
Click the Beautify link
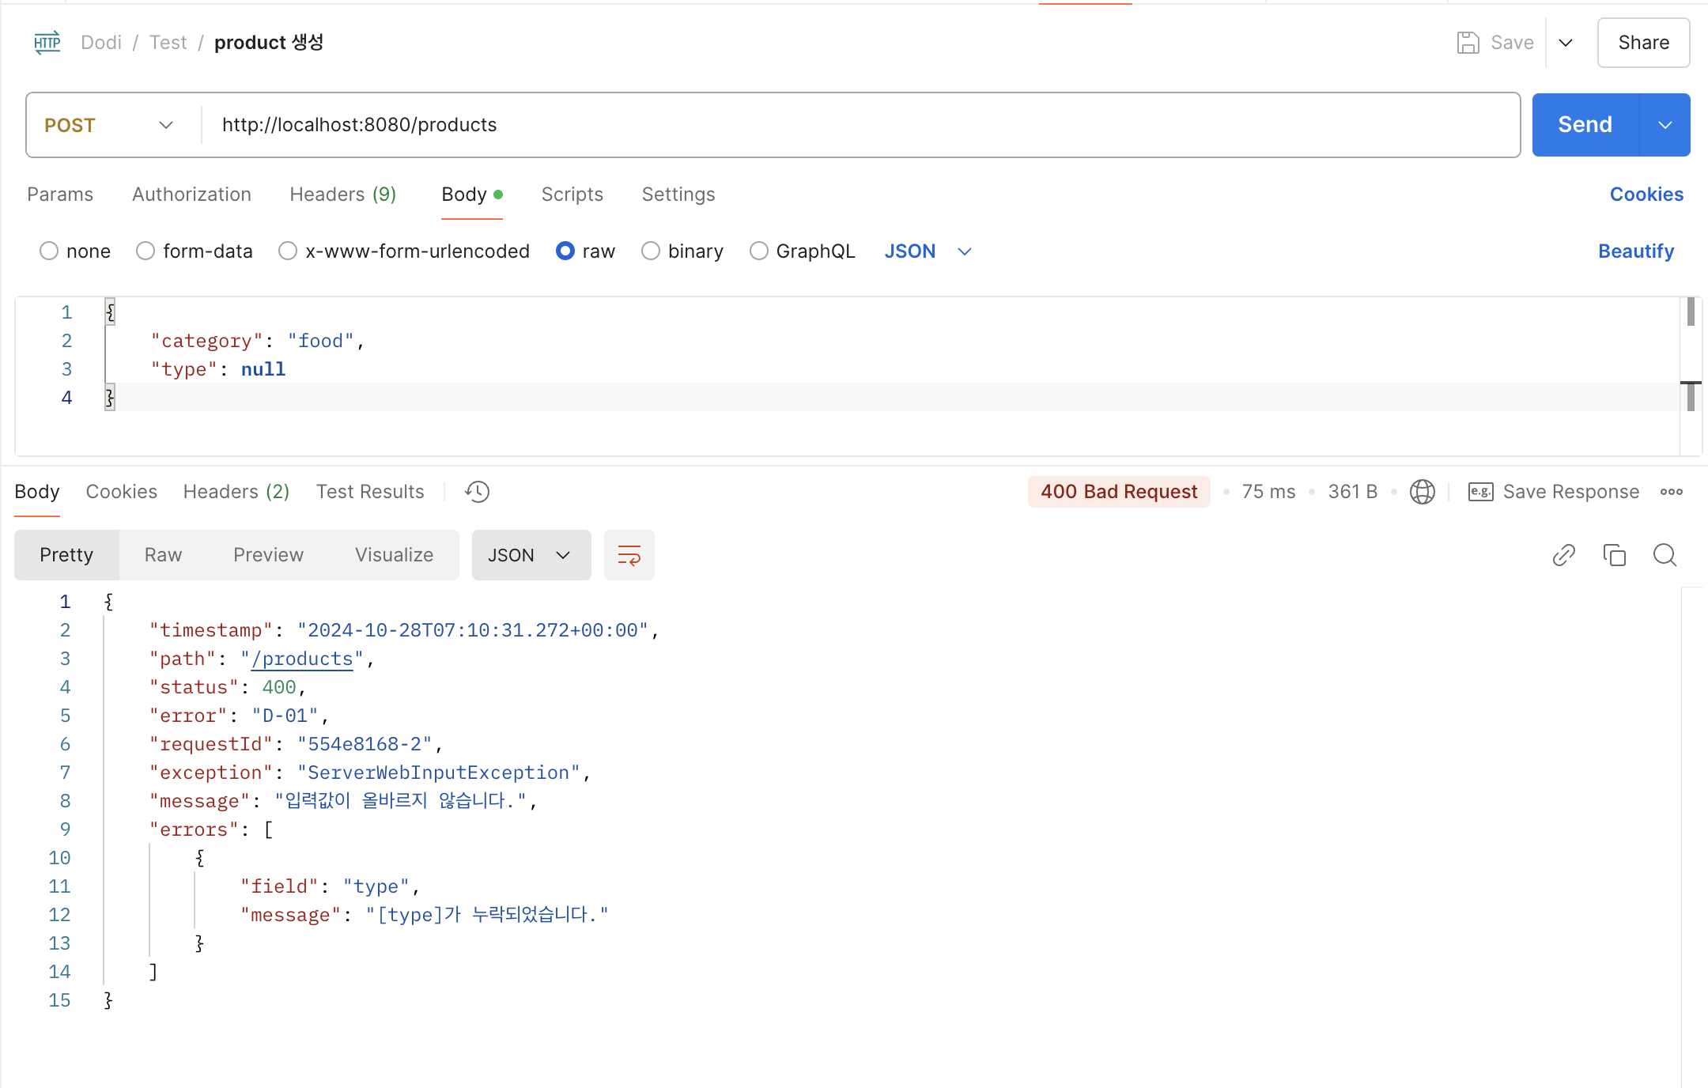pyautogui.click(x=1635, y=251)
